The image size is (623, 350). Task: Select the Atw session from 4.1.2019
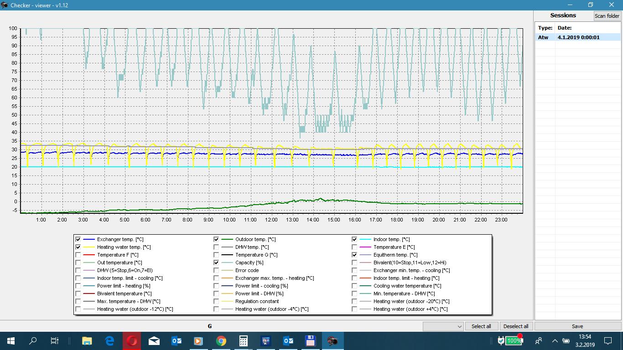[573, 37]
